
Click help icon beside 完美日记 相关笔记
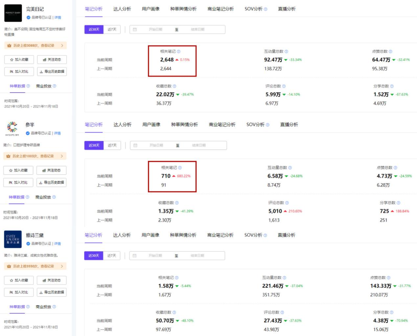click(x=179, y=52)
